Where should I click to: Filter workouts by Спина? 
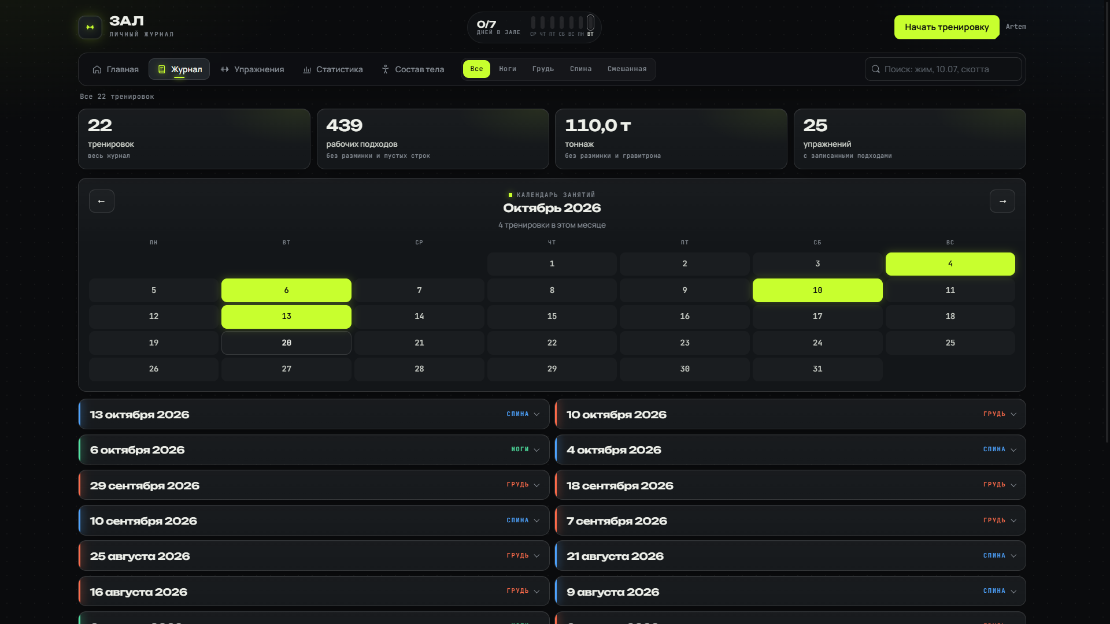(x=580, y=69)
